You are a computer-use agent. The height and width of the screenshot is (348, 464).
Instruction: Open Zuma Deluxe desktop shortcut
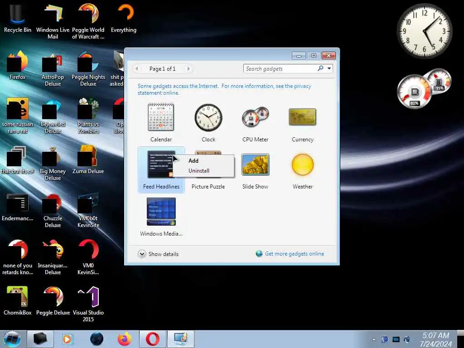pyautogui.click(x=88, y=159)
